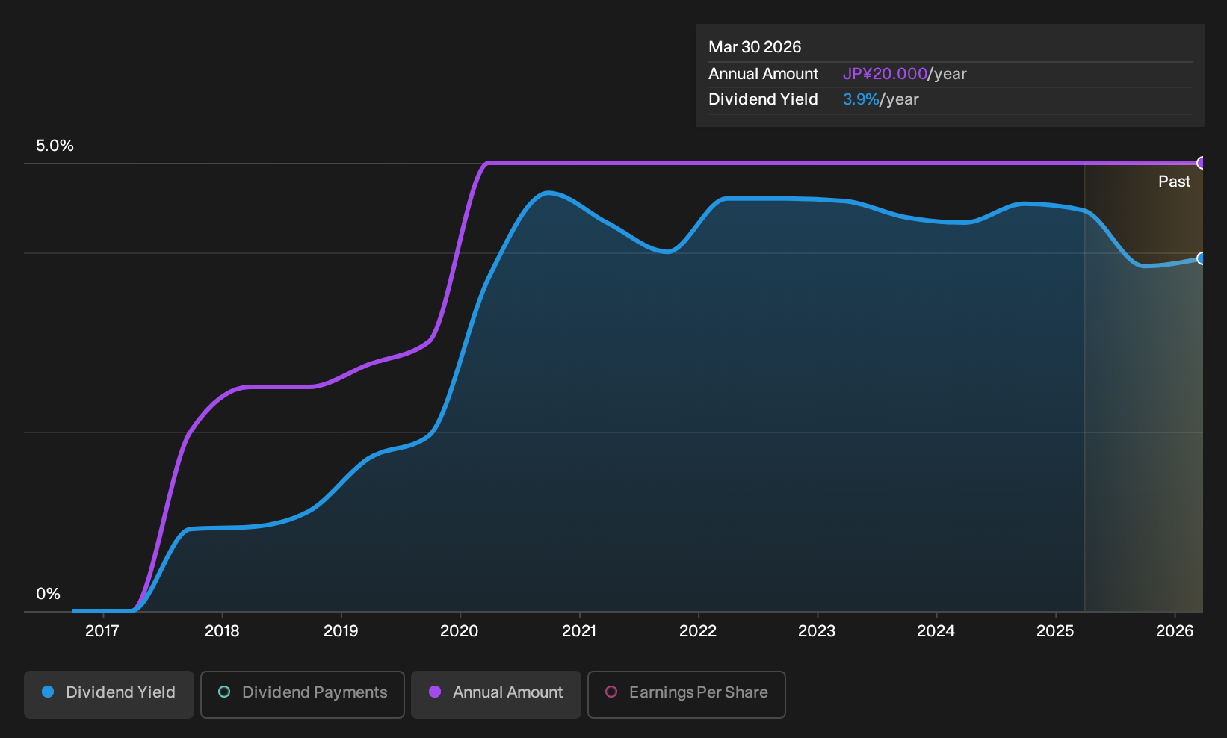Click the Past label in the shaded region
Viewport: 1227px width, 738px height.
1174,182
